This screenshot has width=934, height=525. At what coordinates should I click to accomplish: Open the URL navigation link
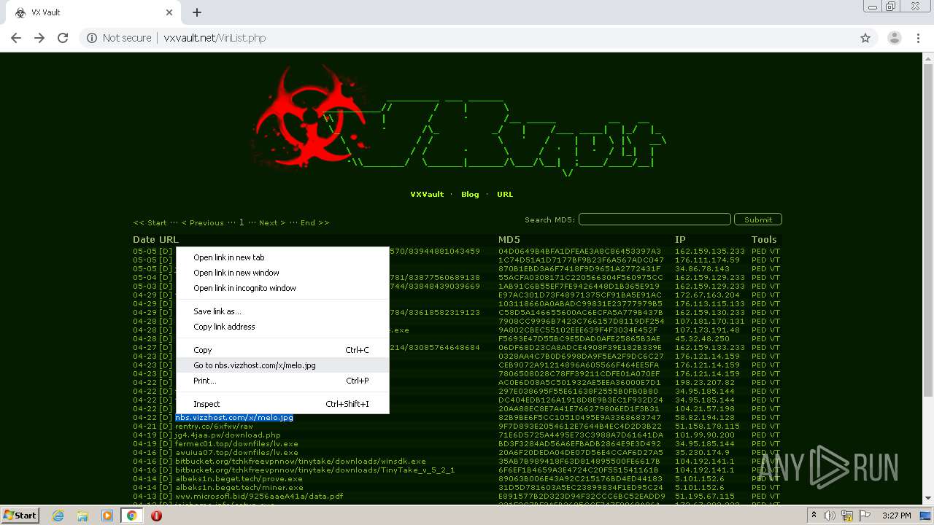pyautogui.click(x=505, y=195)
